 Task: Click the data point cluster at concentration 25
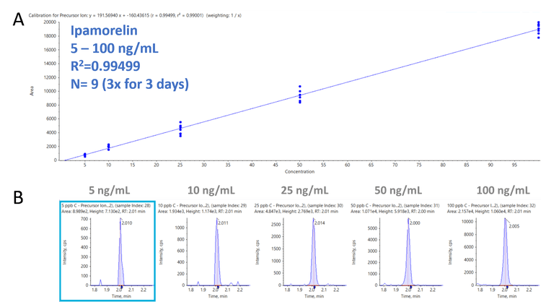coord(180,128)
